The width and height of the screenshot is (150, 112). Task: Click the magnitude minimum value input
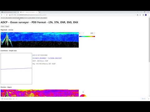[82, 33]
